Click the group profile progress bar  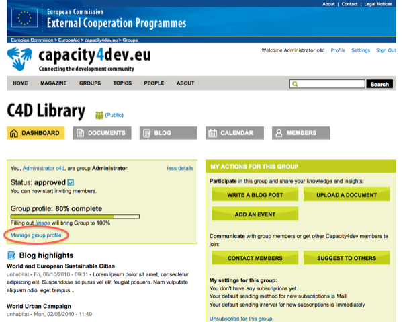(x=75, y=216)
